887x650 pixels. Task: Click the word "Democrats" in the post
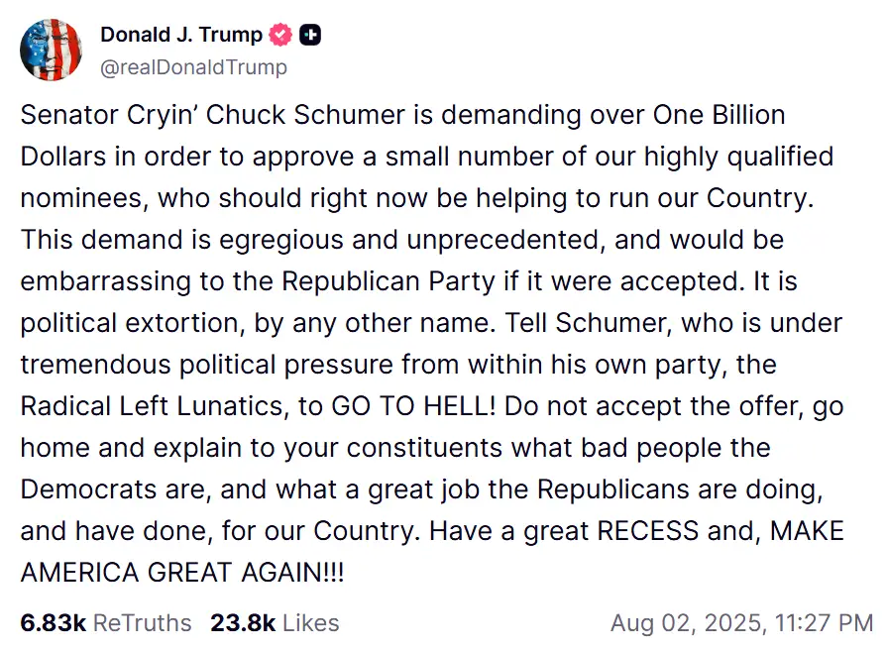click(88, 488)
